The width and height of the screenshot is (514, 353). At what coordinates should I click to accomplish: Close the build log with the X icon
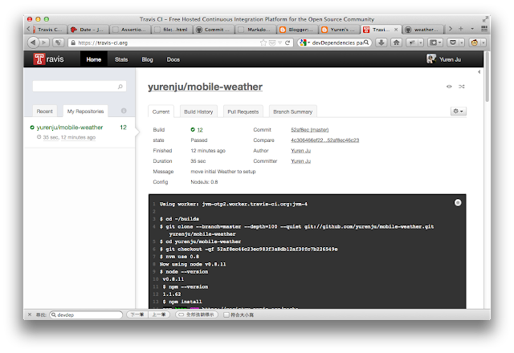458,203
